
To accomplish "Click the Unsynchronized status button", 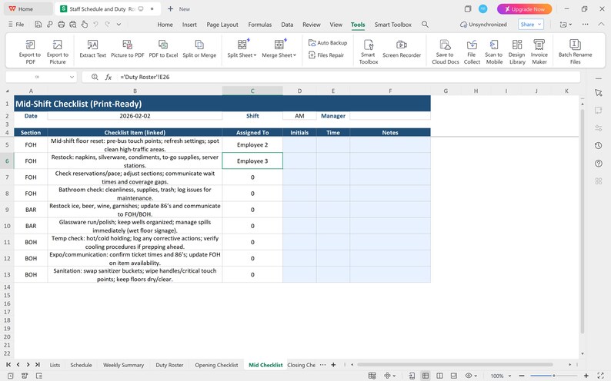I will point(483,25).
